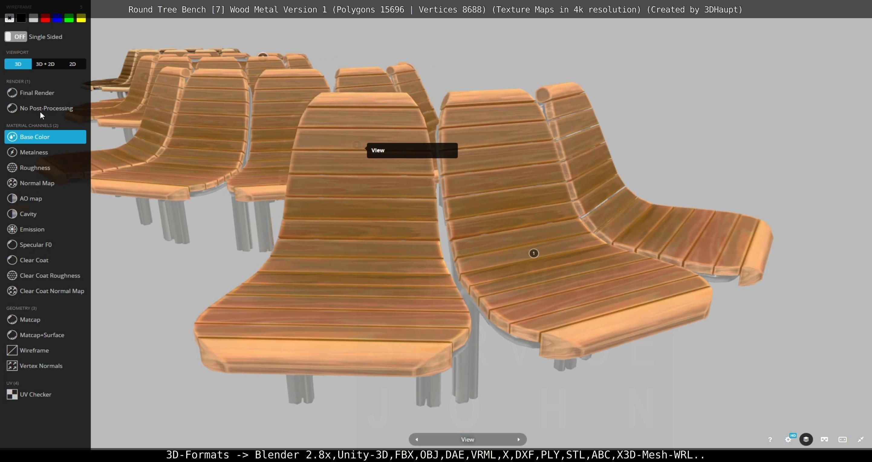872x462 pixels.
Task: Click the Base Color label text
Action: pos(34,137)
